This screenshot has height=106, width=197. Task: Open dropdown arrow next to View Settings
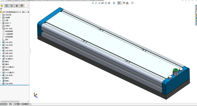(135, 3)
